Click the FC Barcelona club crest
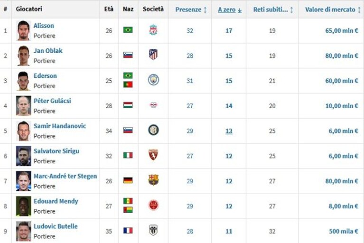 (153, 179)
